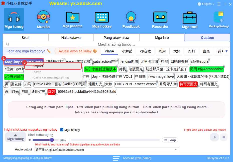Click the red flower app logo
This screenshot has width=233, height=162.
3,3
